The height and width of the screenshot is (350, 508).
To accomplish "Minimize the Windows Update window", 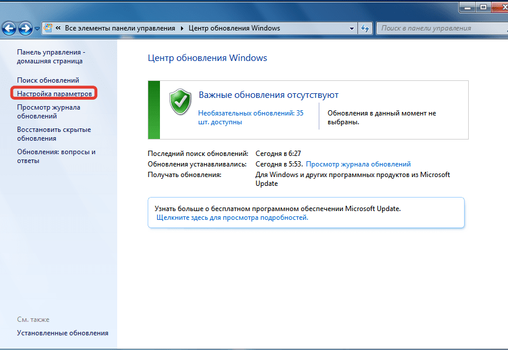I will tap(468, 7).
